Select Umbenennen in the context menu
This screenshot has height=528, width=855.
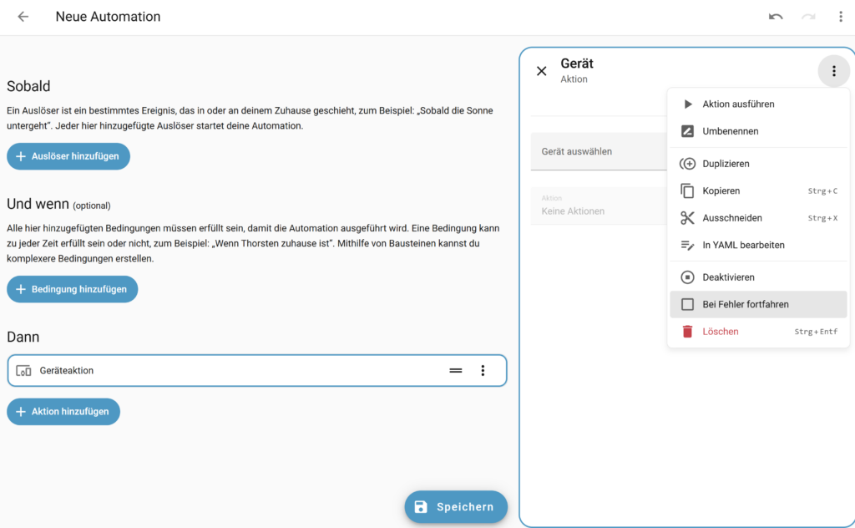(730, 131)
